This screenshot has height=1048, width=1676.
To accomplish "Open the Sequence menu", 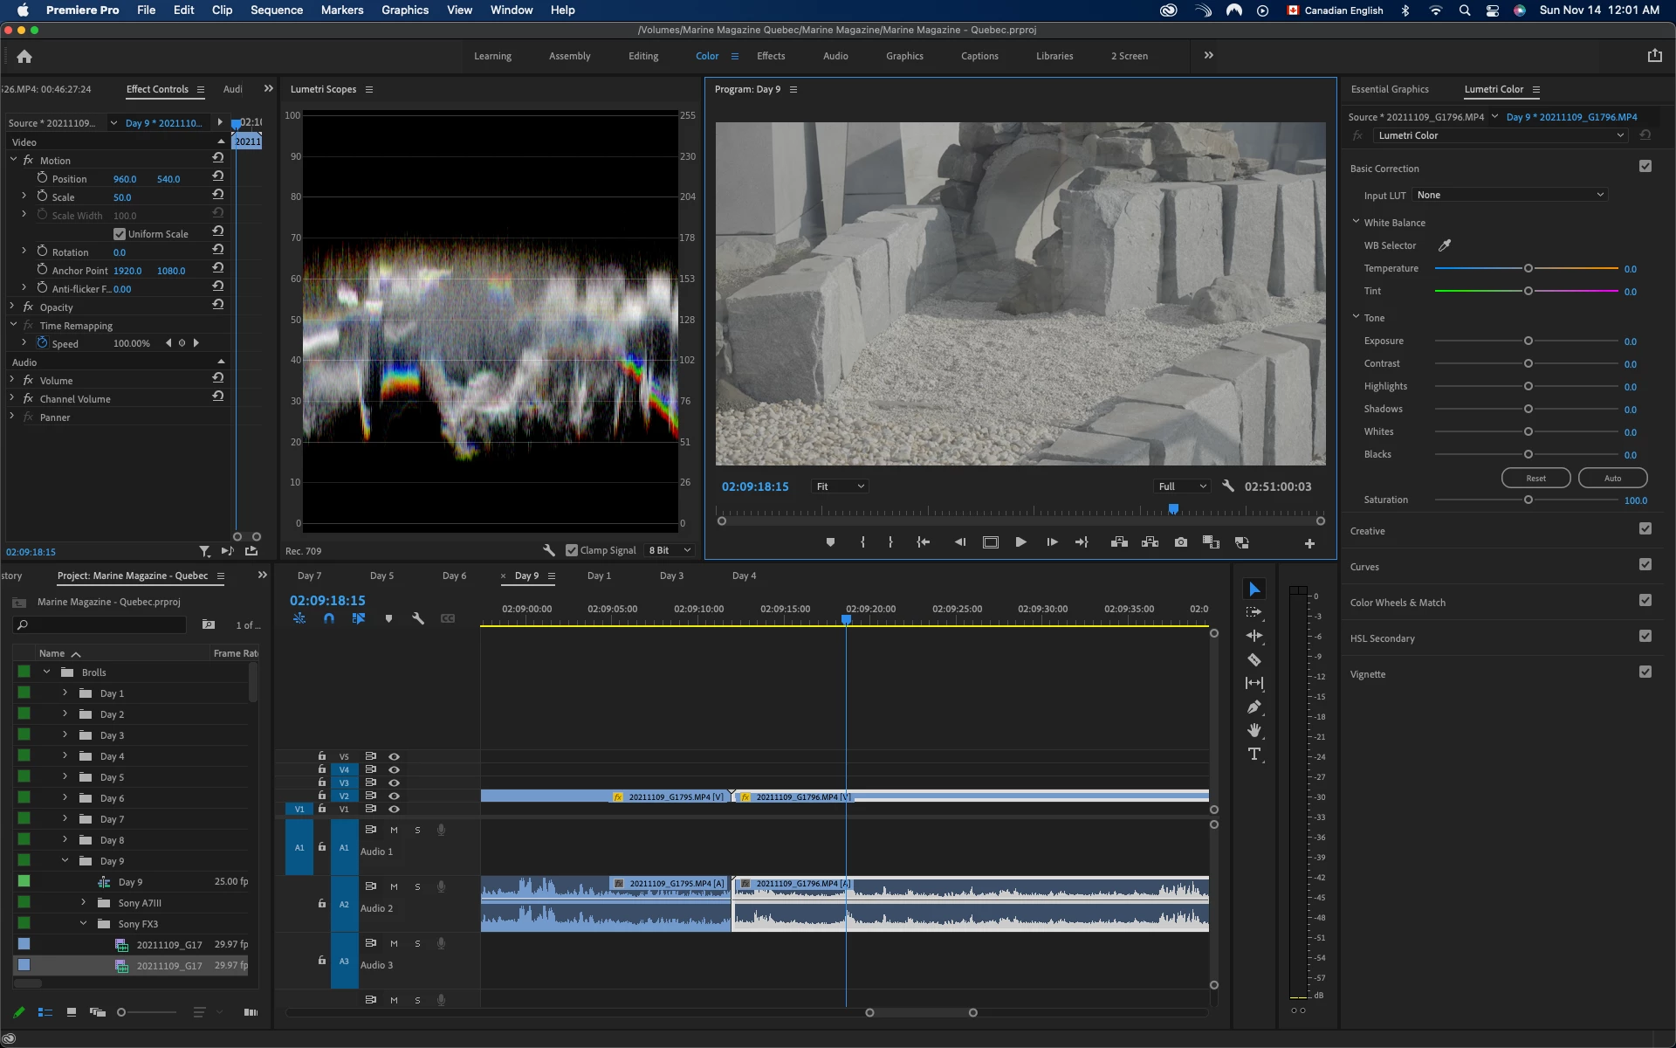I will pyautogui.click(x=277, y=10).
